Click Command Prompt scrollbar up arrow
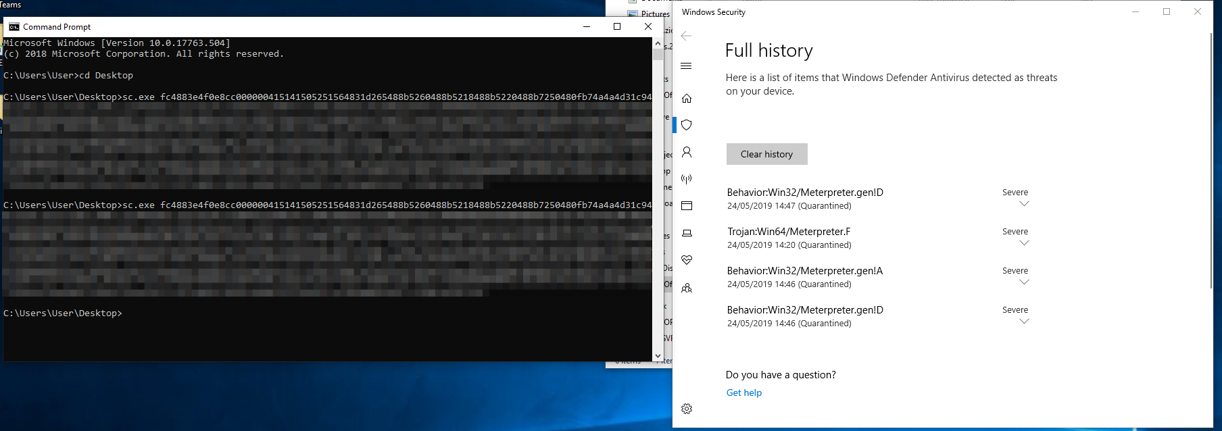 click(x=658, y=43)
